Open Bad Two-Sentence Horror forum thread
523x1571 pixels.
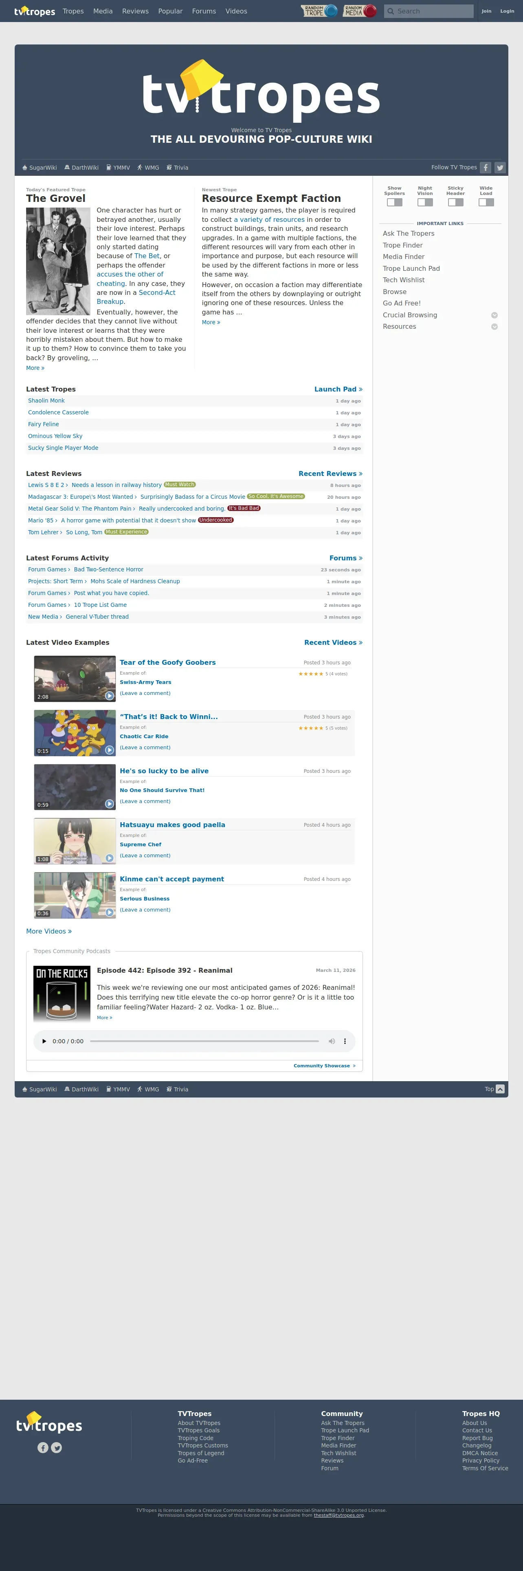108,570
